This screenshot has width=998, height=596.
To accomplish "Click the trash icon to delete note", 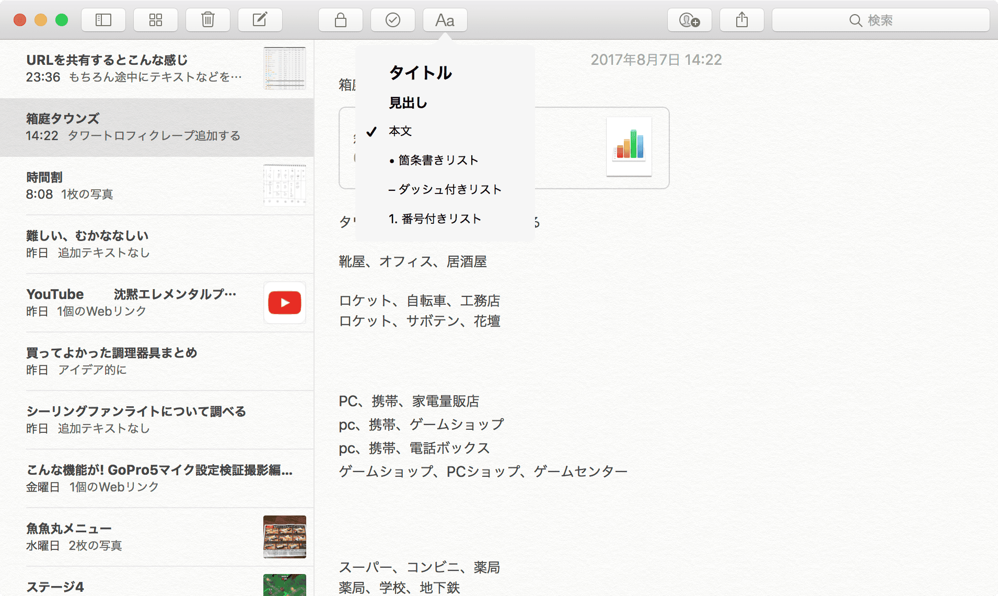I will coord(208,20).
